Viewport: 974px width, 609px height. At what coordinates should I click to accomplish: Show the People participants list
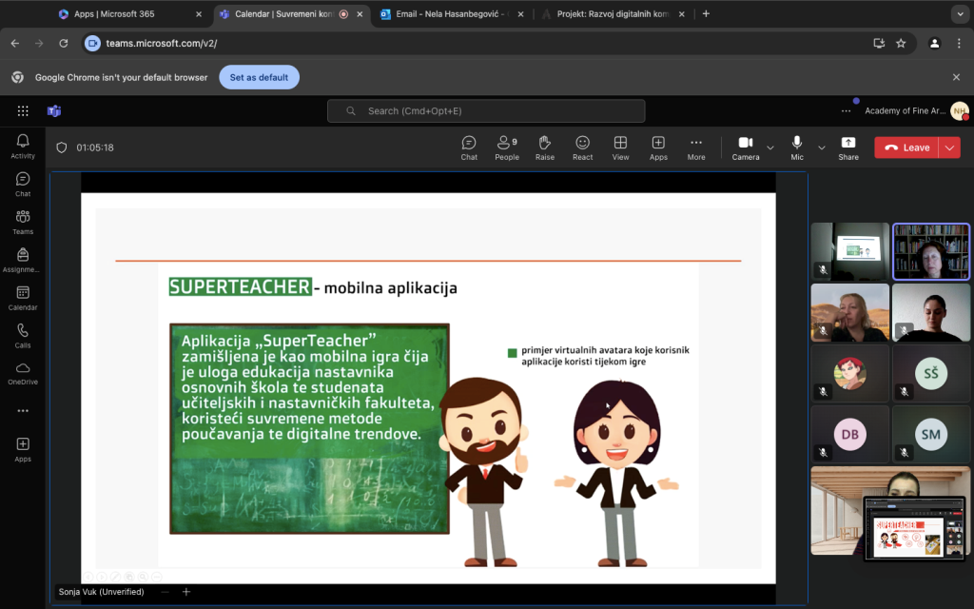507,147
